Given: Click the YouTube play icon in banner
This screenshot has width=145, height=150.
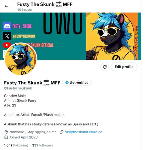Looking at the screenshot, I should [7, 45].
